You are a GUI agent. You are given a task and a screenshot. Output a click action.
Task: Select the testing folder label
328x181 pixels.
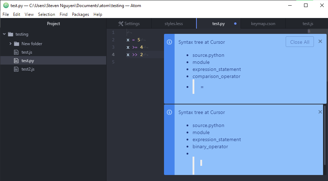coord(22,34)
